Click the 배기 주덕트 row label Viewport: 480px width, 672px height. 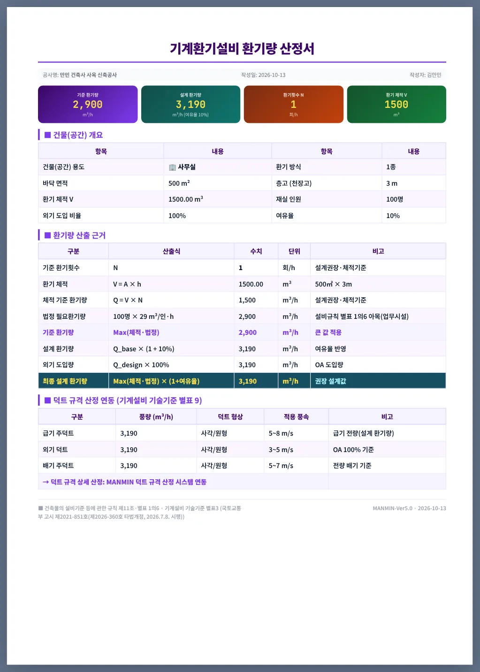58,466
